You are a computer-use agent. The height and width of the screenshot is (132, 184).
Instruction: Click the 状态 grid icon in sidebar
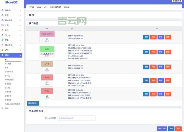point(2,25)
